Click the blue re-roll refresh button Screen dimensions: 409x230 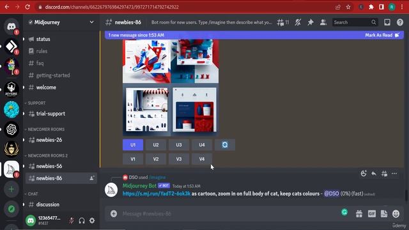point(225,145)
